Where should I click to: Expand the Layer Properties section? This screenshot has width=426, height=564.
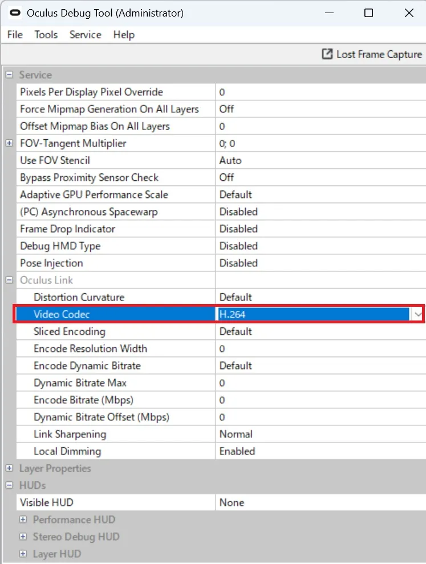(x=9, y=468)
